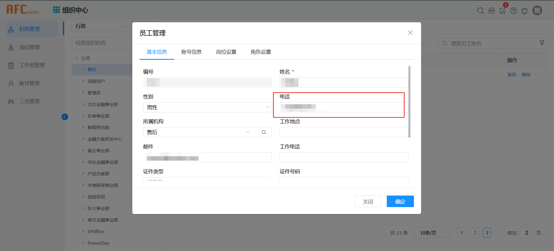
Task: Open the 性别 dropdown
Action: [x=207, y=107]
